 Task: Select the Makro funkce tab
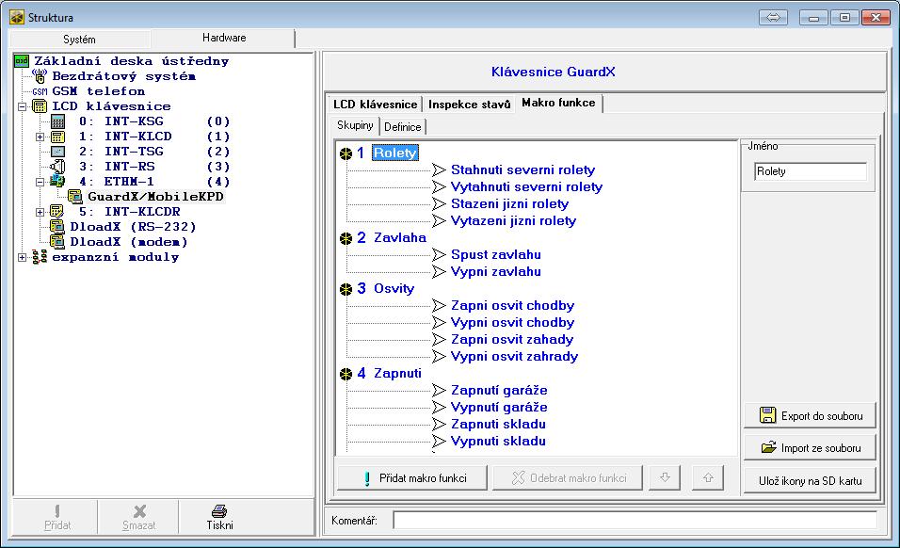tap(558, 103)
